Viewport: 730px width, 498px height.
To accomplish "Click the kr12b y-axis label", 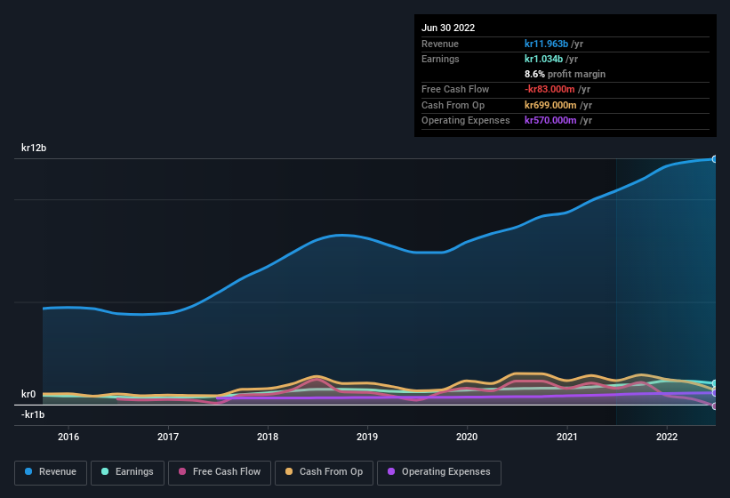I will coord(34,148).
